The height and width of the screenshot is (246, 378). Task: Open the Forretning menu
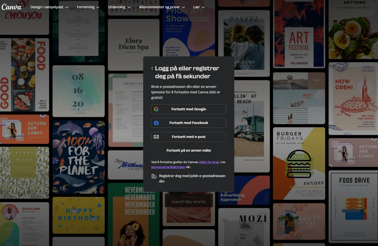(x=88, y=7)
